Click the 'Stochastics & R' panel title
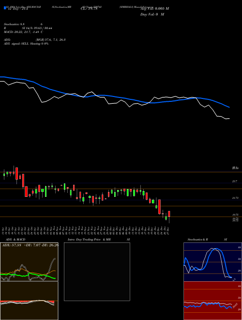Screen dimensions: 242x320 coord(197,240)
